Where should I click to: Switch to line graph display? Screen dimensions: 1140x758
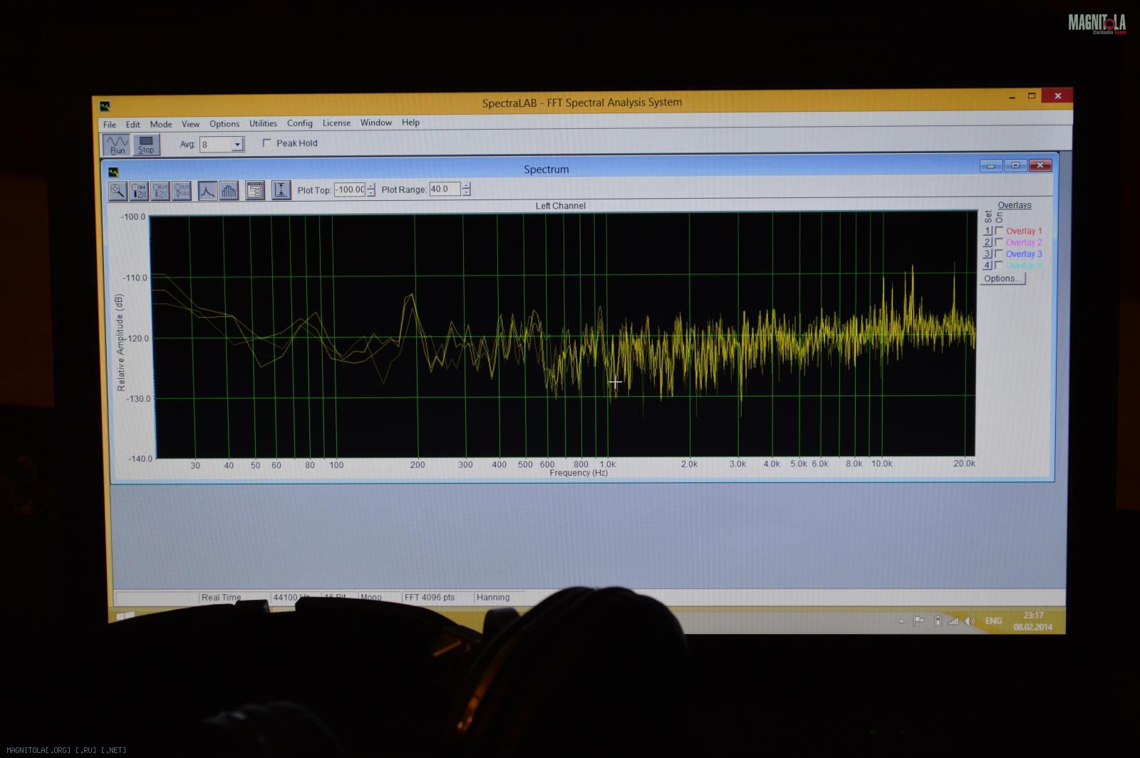pos(207,190)
